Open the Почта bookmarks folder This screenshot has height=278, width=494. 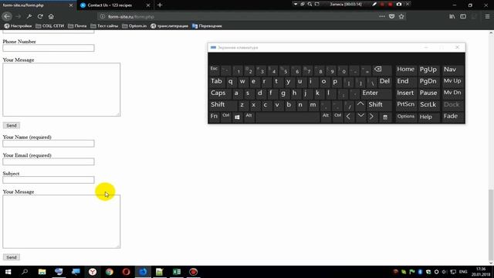point(77,25)
